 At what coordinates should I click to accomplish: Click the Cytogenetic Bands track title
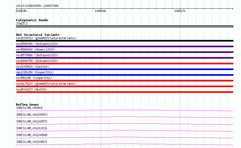(x=32, y=20)
